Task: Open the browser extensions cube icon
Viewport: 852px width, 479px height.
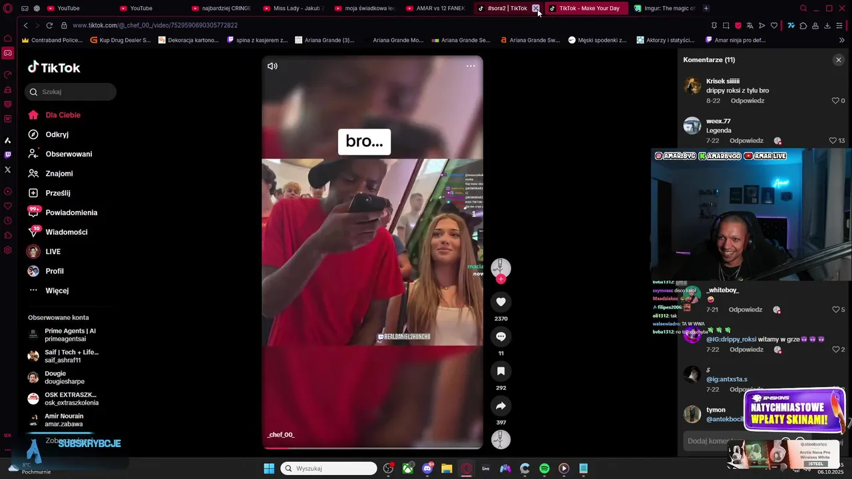Action: [x=803, y=25]
